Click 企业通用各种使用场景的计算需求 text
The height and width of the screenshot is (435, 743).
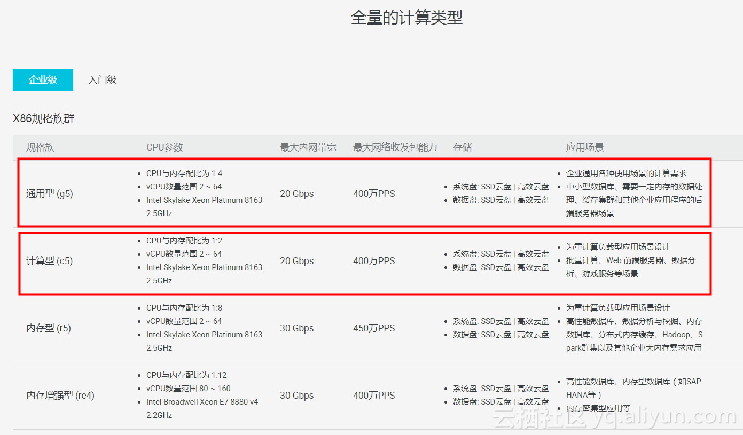tap(626, 173)
